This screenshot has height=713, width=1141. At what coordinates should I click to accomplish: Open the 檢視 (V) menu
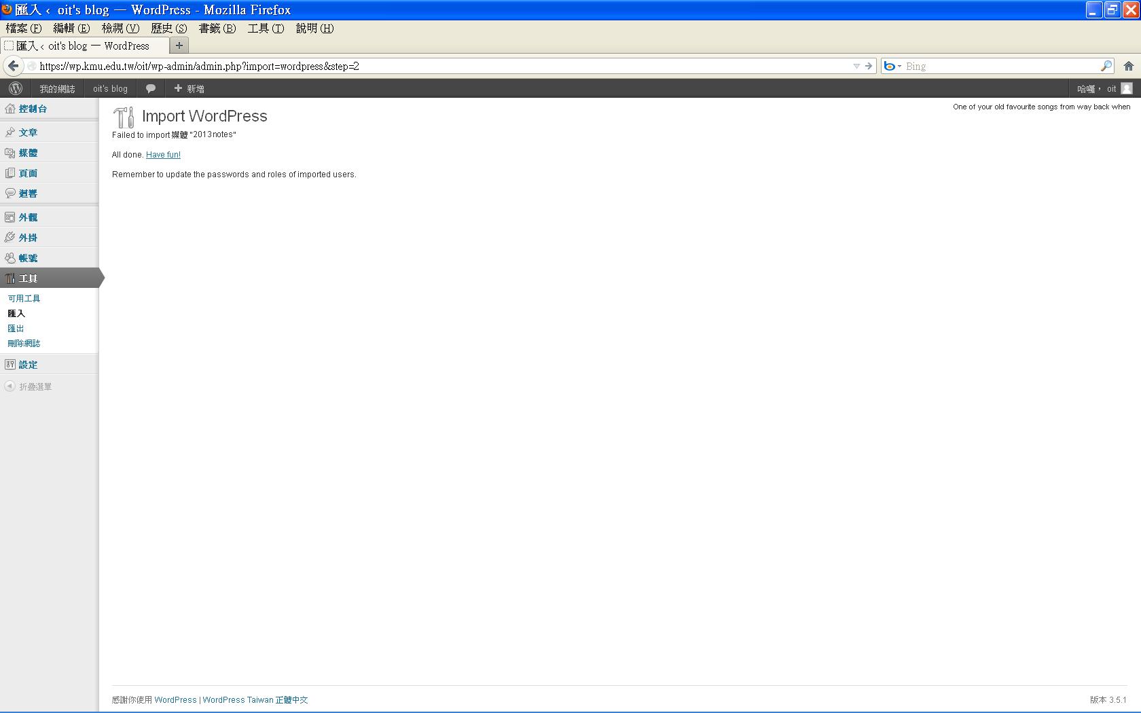click(x=120, y=29)
